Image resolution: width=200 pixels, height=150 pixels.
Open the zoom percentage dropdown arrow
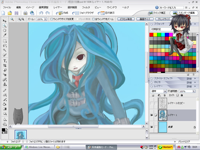click(45, 19)
